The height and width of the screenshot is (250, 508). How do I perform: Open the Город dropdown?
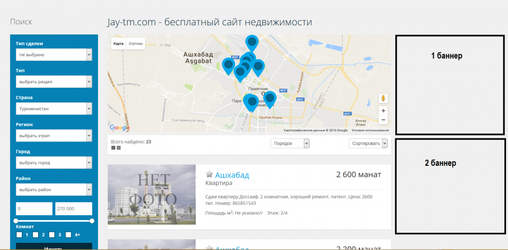(x=54, y=162)
